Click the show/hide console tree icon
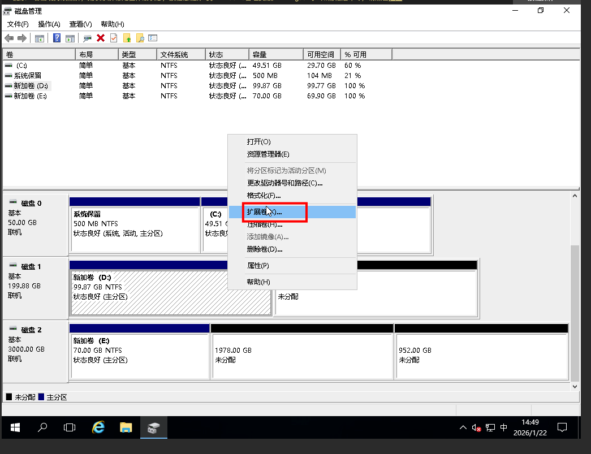This screenshot has height=454, width=591. [x=40, y=38]
